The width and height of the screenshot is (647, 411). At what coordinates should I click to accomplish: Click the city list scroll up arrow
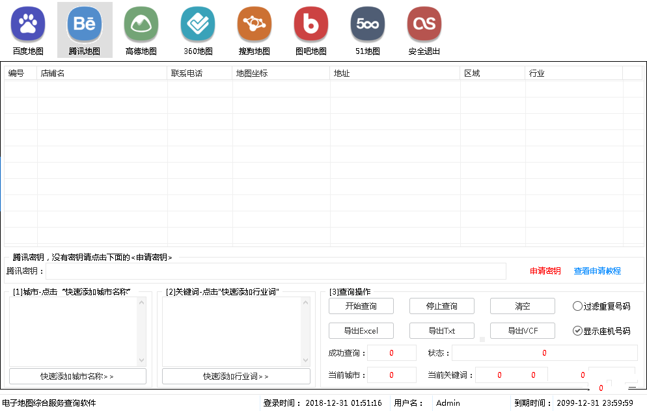click(141, 302)
